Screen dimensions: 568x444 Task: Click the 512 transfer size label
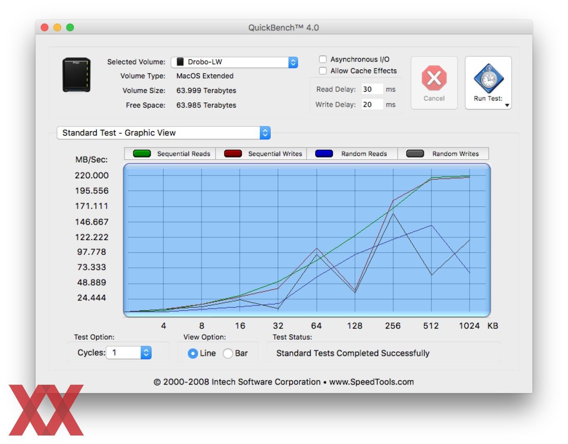tap(431, 326)
